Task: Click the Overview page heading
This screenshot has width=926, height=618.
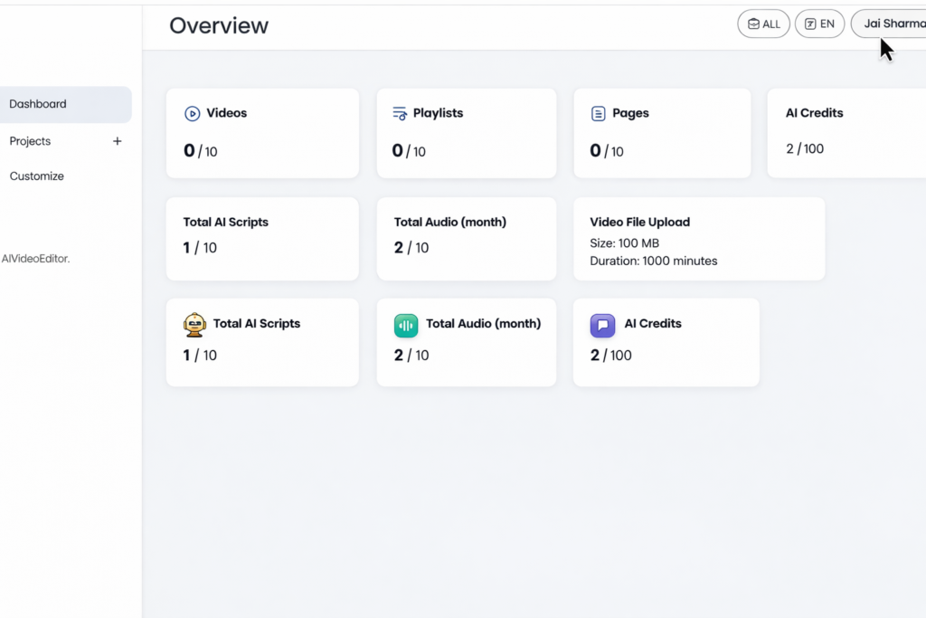Action: (x=219, y=25)
